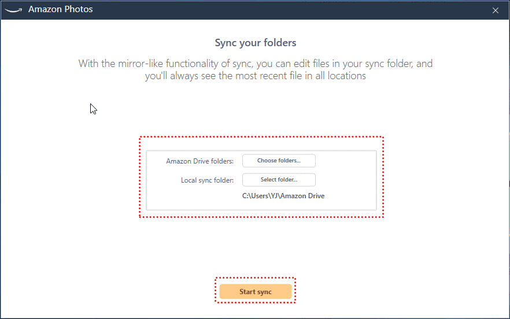510x319 pixels.
Task: Click the description line starting "With the mirror-like"
Action: tap(255, 64)
